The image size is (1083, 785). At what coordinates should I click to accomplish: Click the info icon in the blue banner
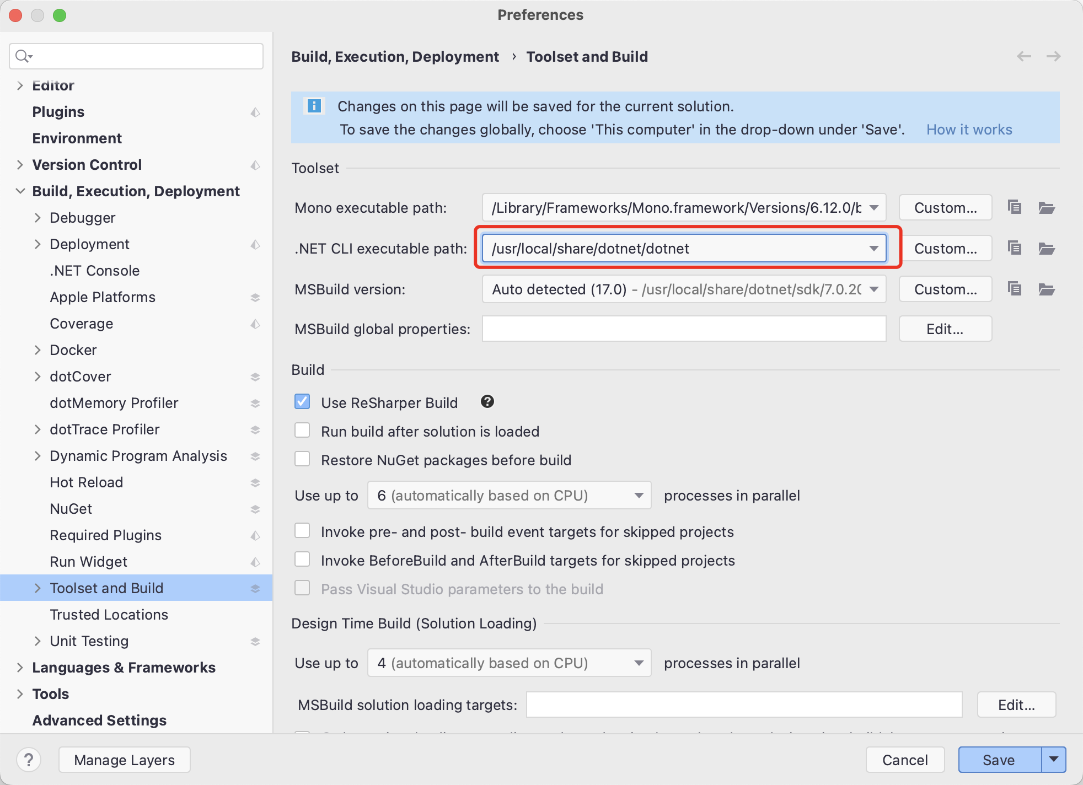click(314, 106)
